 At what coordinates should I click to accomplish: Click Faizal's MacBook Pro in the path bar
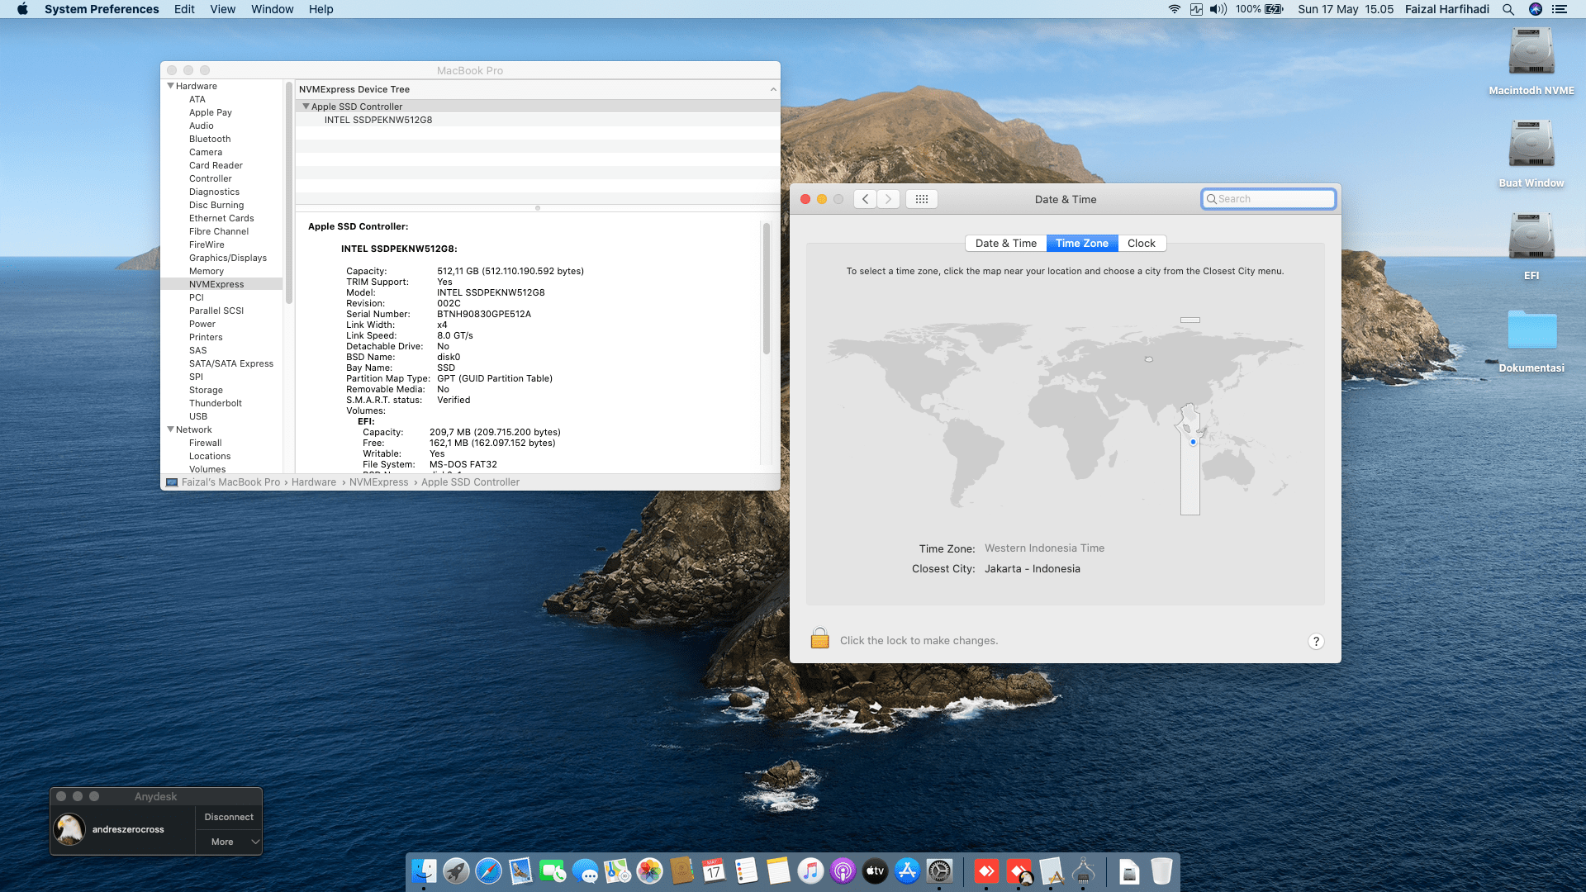(x=230, y=482)
